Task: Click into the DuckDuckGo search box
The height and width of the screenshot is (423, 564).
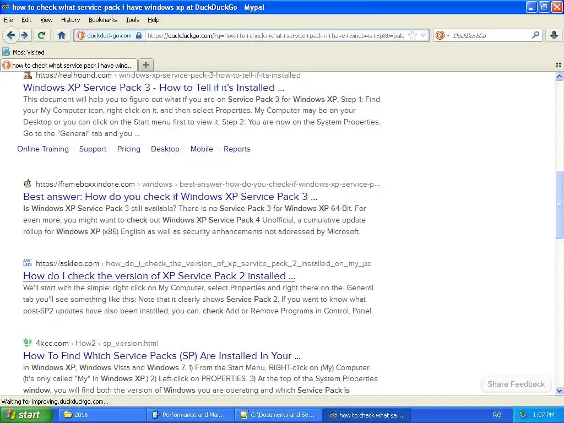Action: pos(490,35)
